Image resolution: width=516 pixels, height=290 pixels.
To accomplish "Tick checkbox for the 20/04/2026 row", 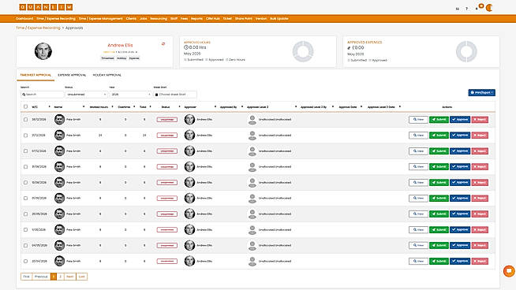I will tap(26, 261).
